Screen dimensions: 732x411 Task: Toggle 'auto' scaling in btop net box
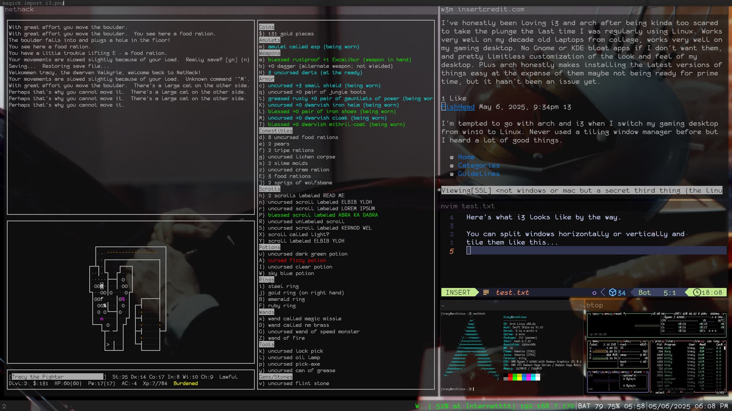point(614,372)
